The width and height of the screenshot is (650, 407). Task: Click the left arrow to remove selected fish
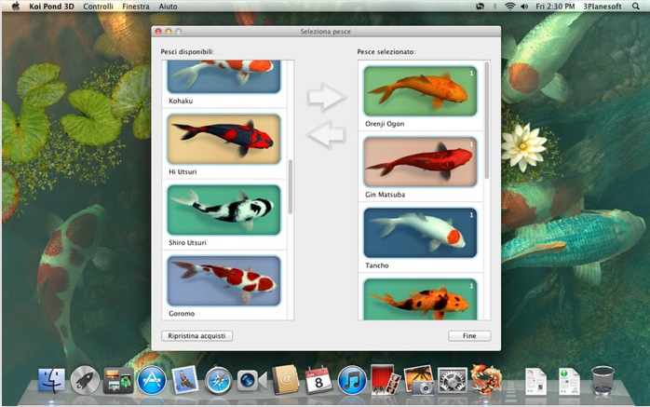point(326,134)
